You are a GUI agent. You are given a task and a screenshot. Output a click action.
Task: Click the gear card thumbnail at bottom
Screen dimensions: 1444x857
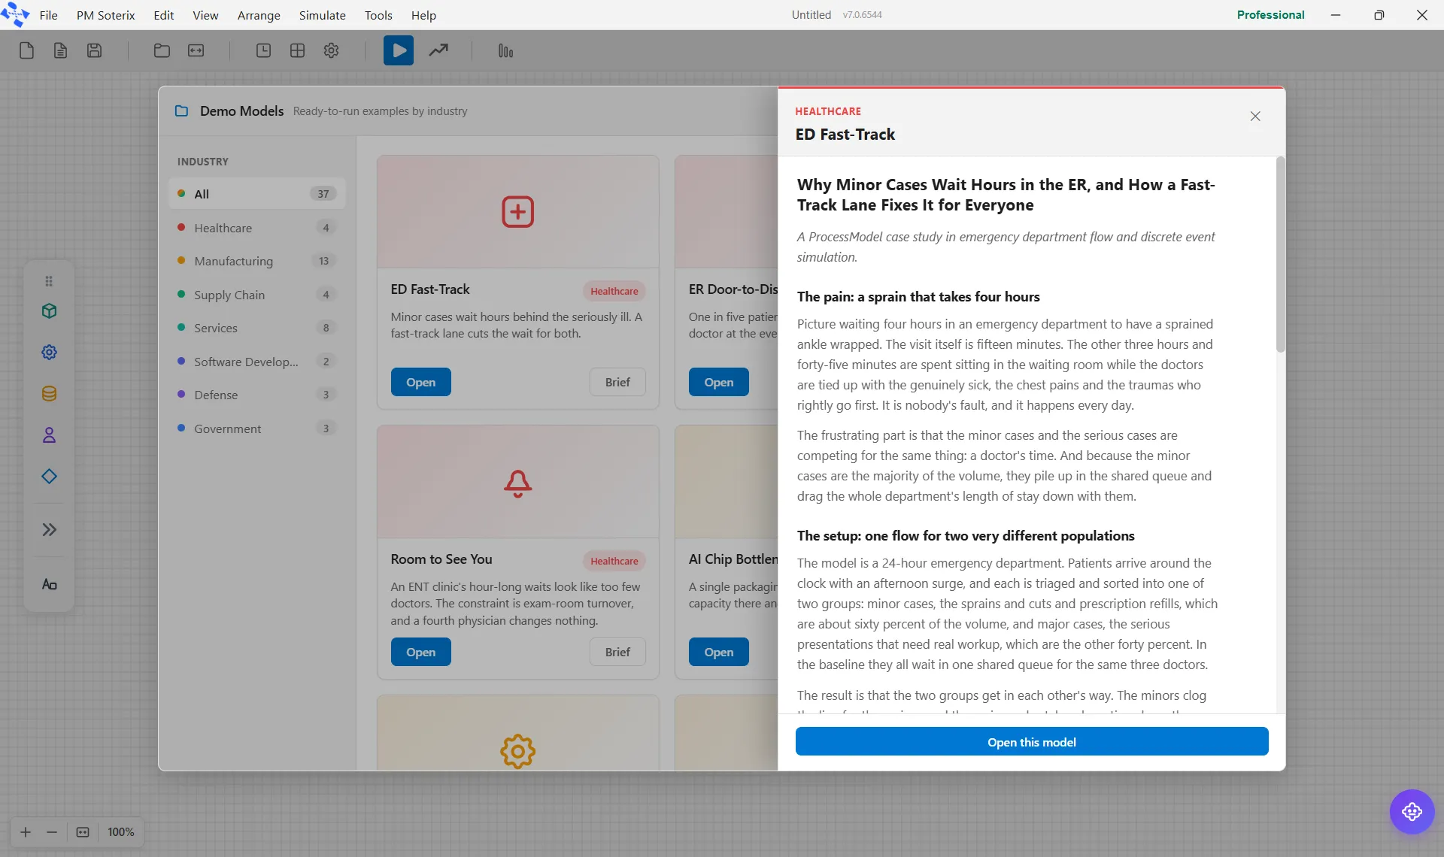pos(517,733)
